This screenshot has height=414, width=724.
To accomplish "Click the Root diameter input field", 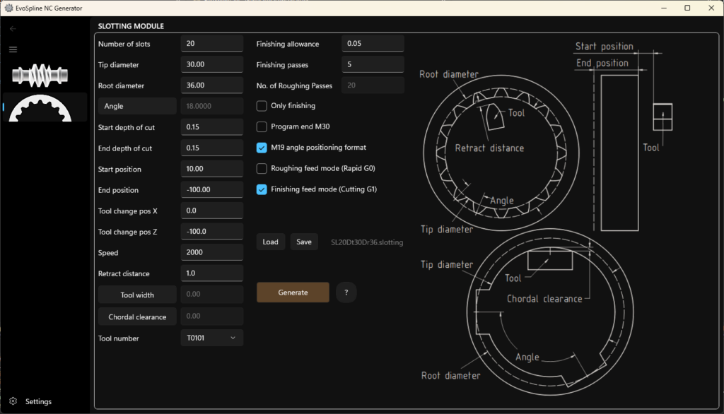I will click(212, 85).
